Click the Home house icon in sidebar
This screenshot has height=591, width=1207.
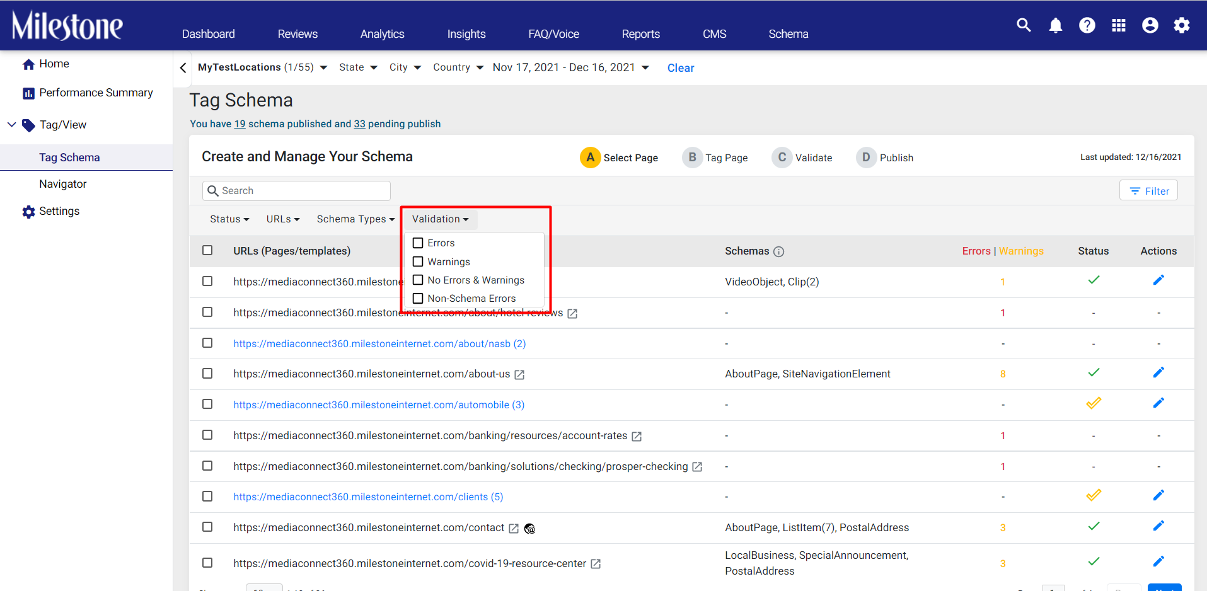pyautogui.click(x=28, y=64)
